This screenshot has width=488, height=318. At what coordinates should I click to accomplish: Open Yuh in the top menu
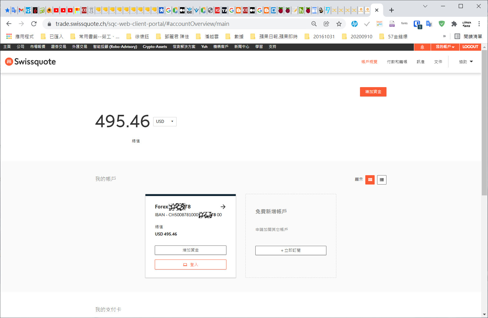(204, 47)
